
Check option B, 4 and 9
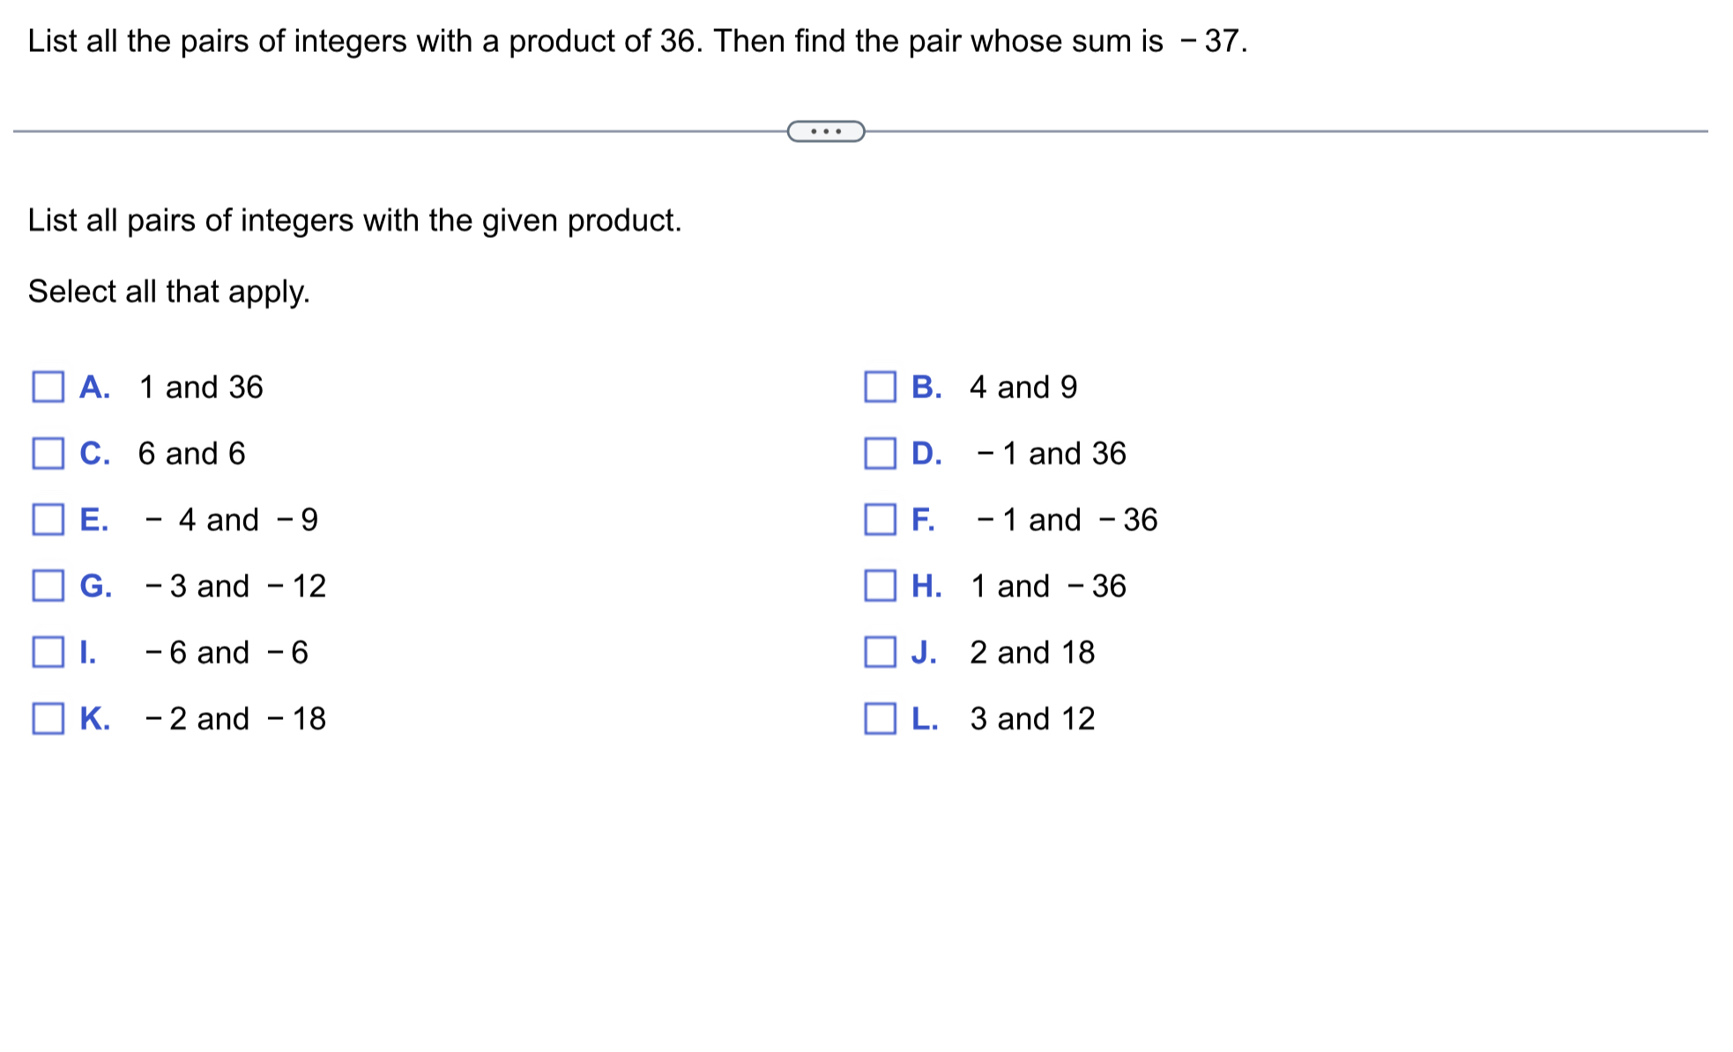pyautogui.click(x=881, y=386)
